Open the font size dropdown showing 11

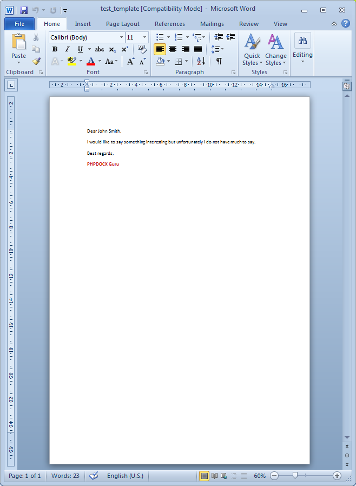point(144,37)
